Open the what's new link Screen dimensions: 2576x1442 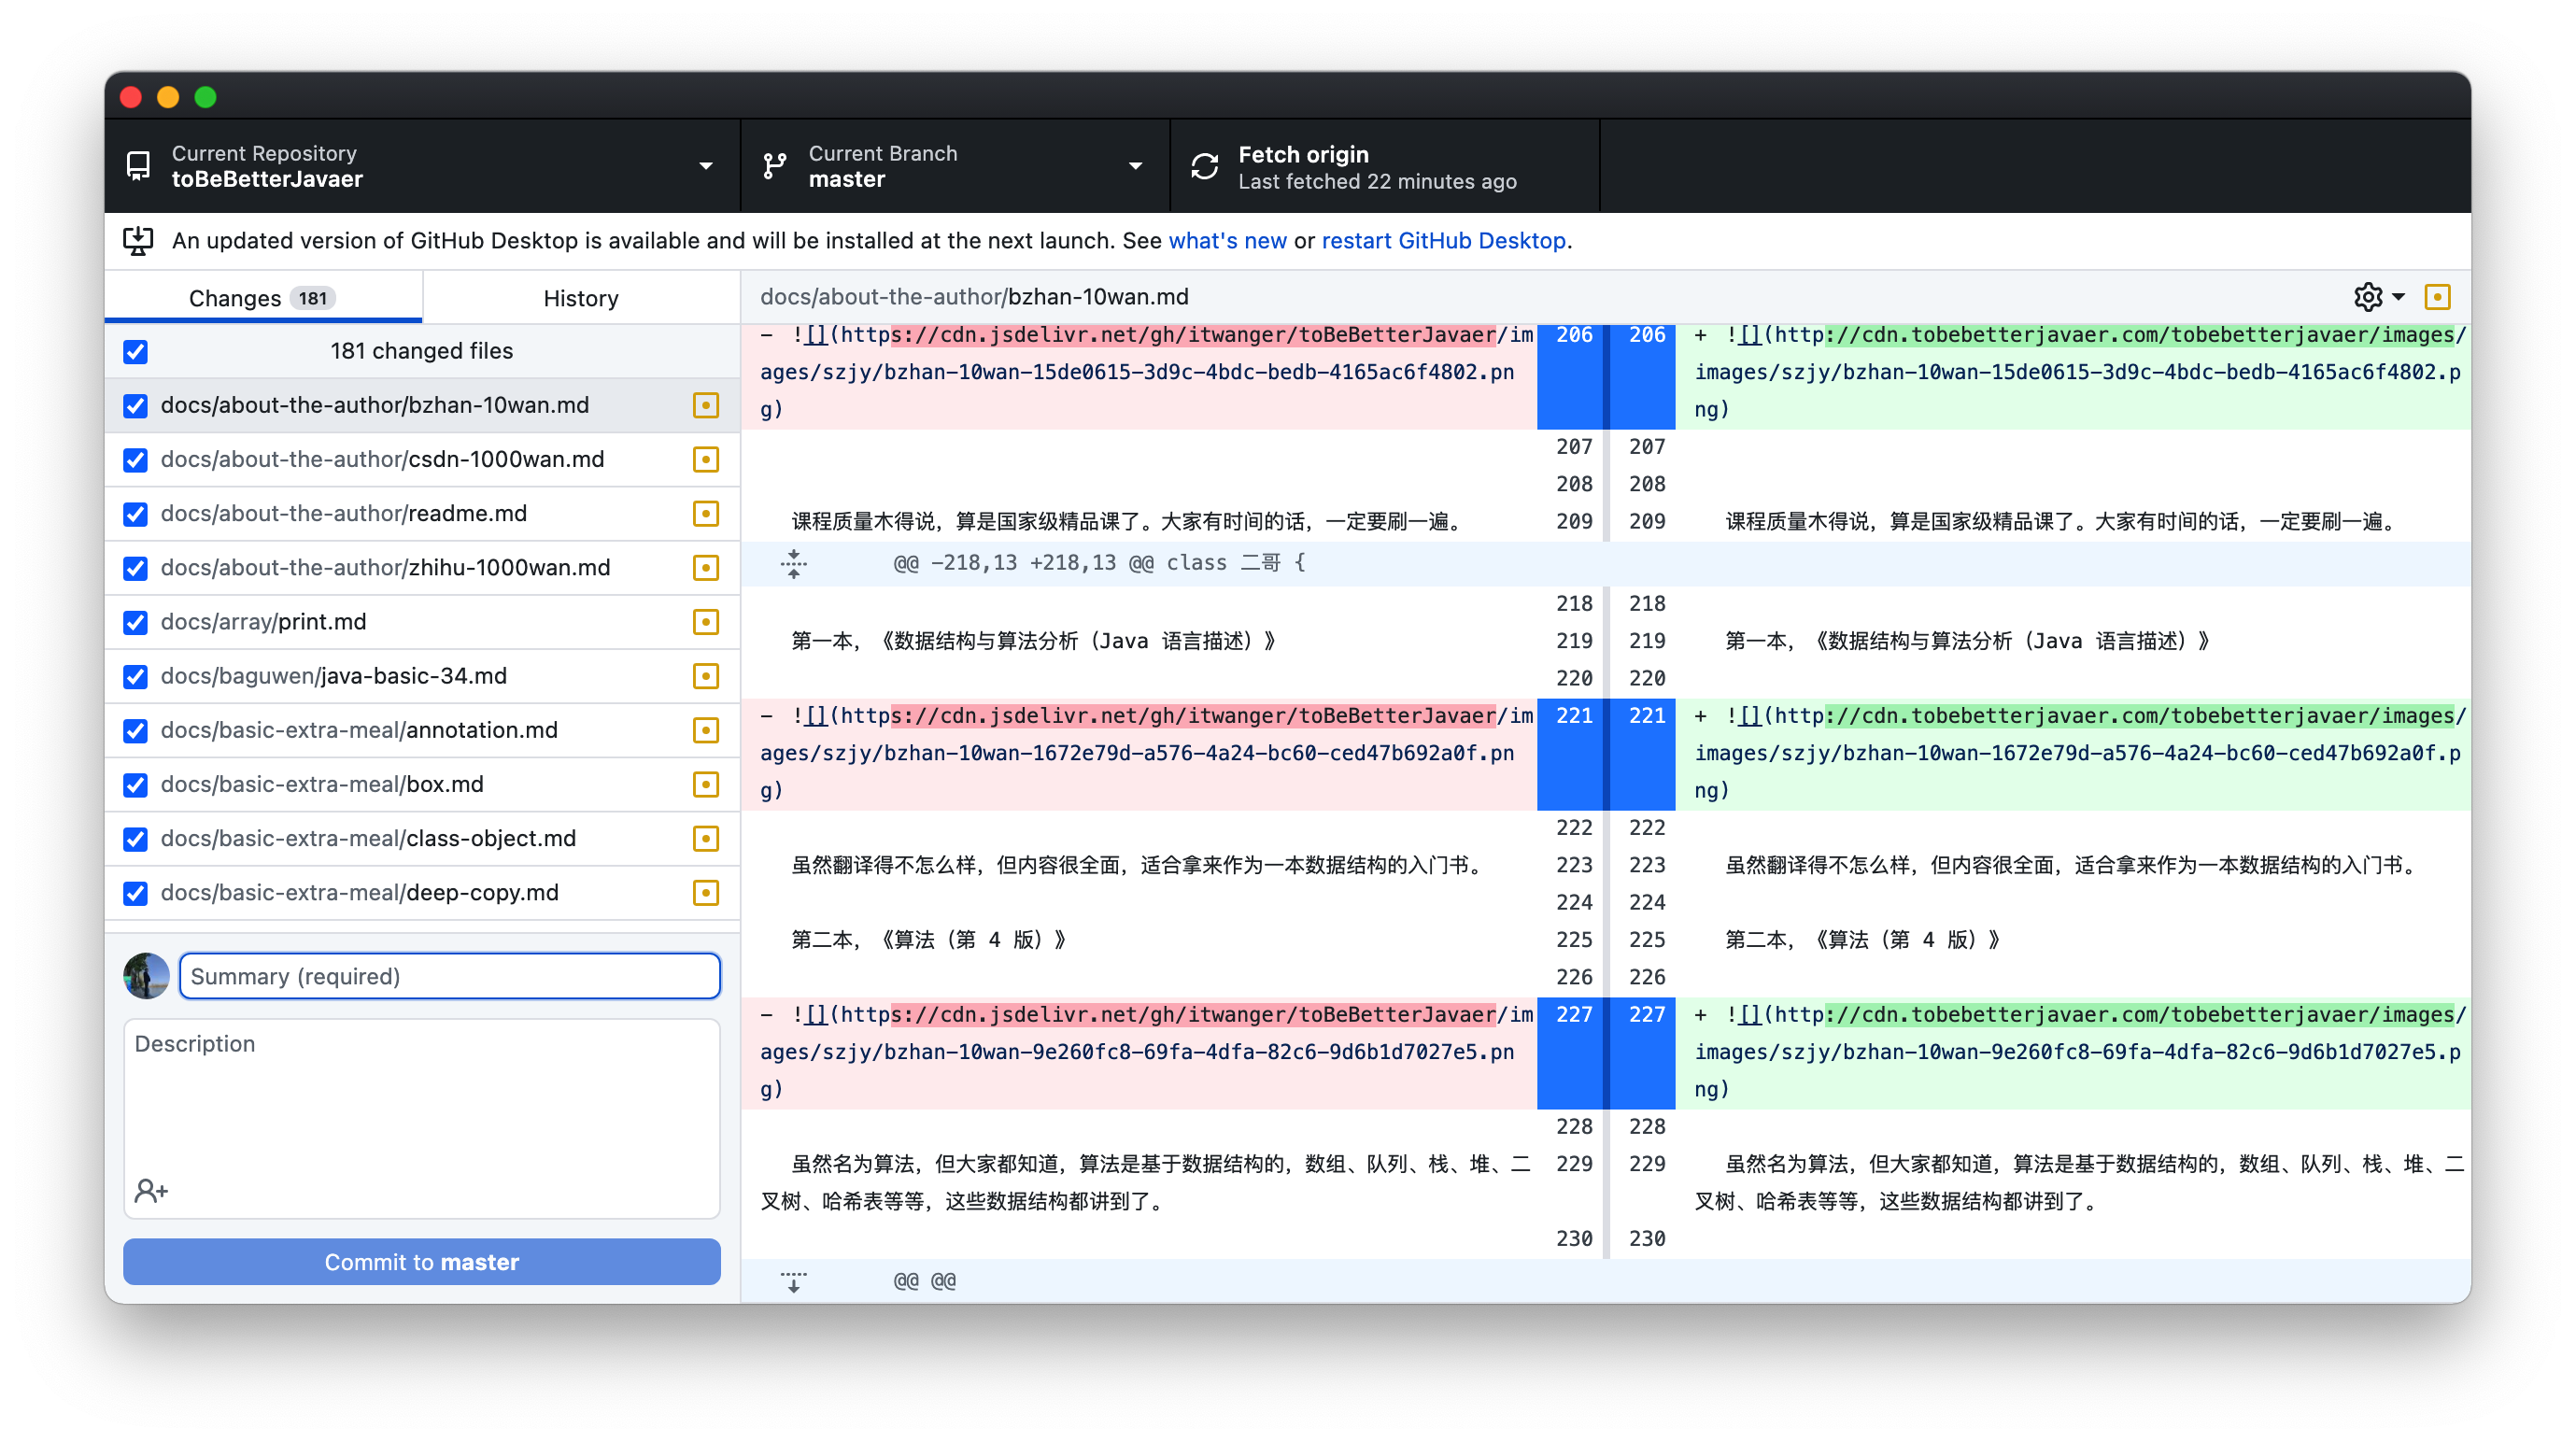(1227, 241)
